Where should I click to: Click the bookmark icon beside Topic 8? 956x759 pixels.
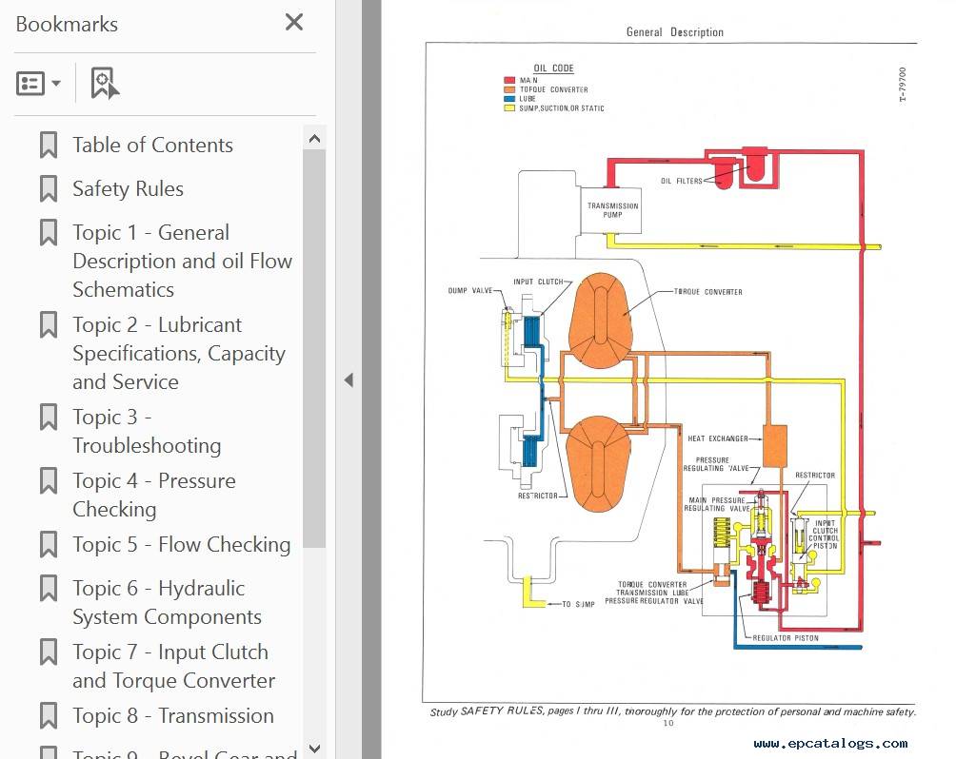49,716
